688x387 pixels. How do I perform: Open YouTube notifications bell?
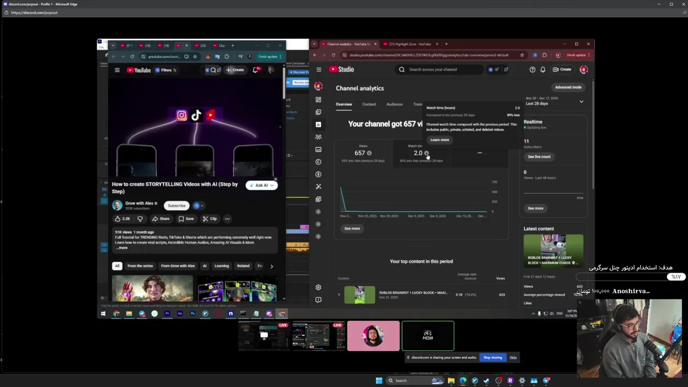coord(256,70)
